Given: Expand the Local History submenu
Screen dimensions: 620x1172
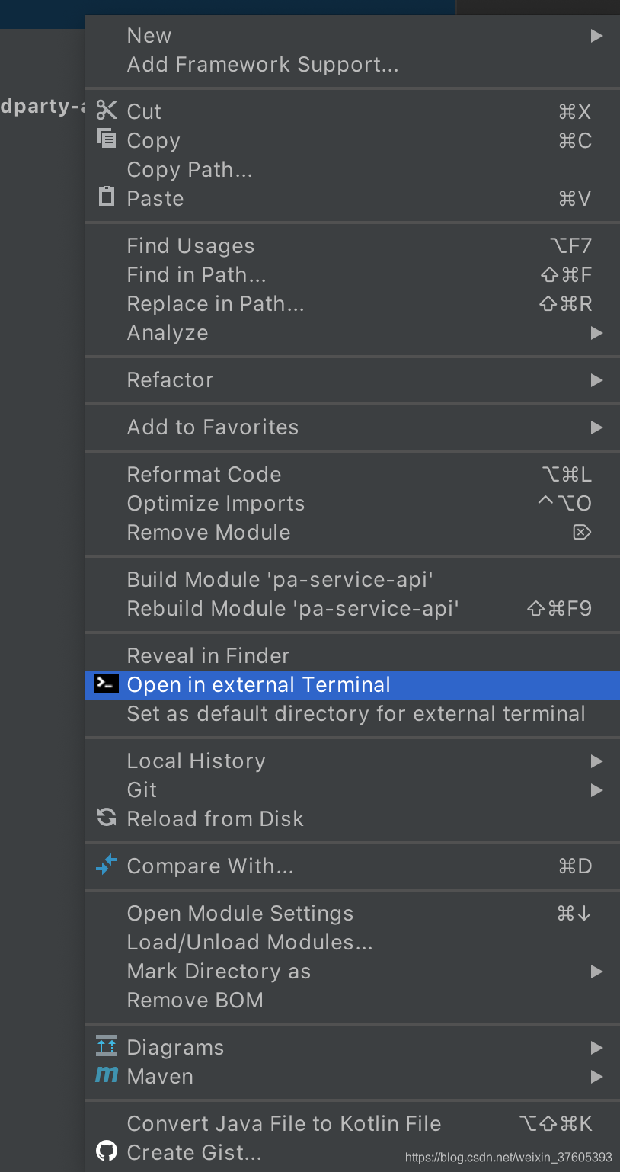Looking at the screenshot, I should 596,761.
